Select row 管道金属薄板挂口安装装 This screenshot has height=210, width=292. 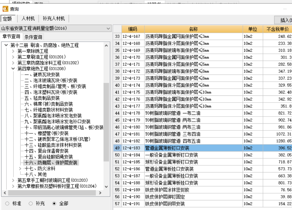click(202, 169)
